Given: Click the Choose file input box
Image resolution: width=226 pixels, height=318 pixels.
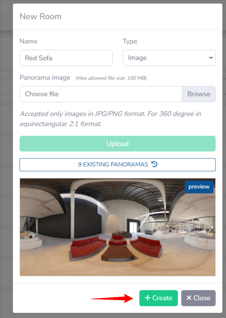Looking at the screenshot, I should coord(101,94).
